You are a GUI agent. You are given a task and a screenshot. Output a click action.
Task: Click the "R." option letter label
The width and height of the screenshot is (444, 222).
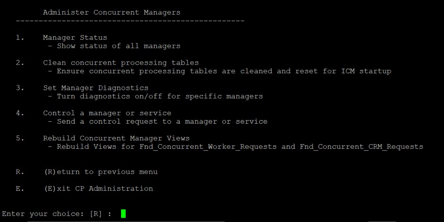point(20,172)
